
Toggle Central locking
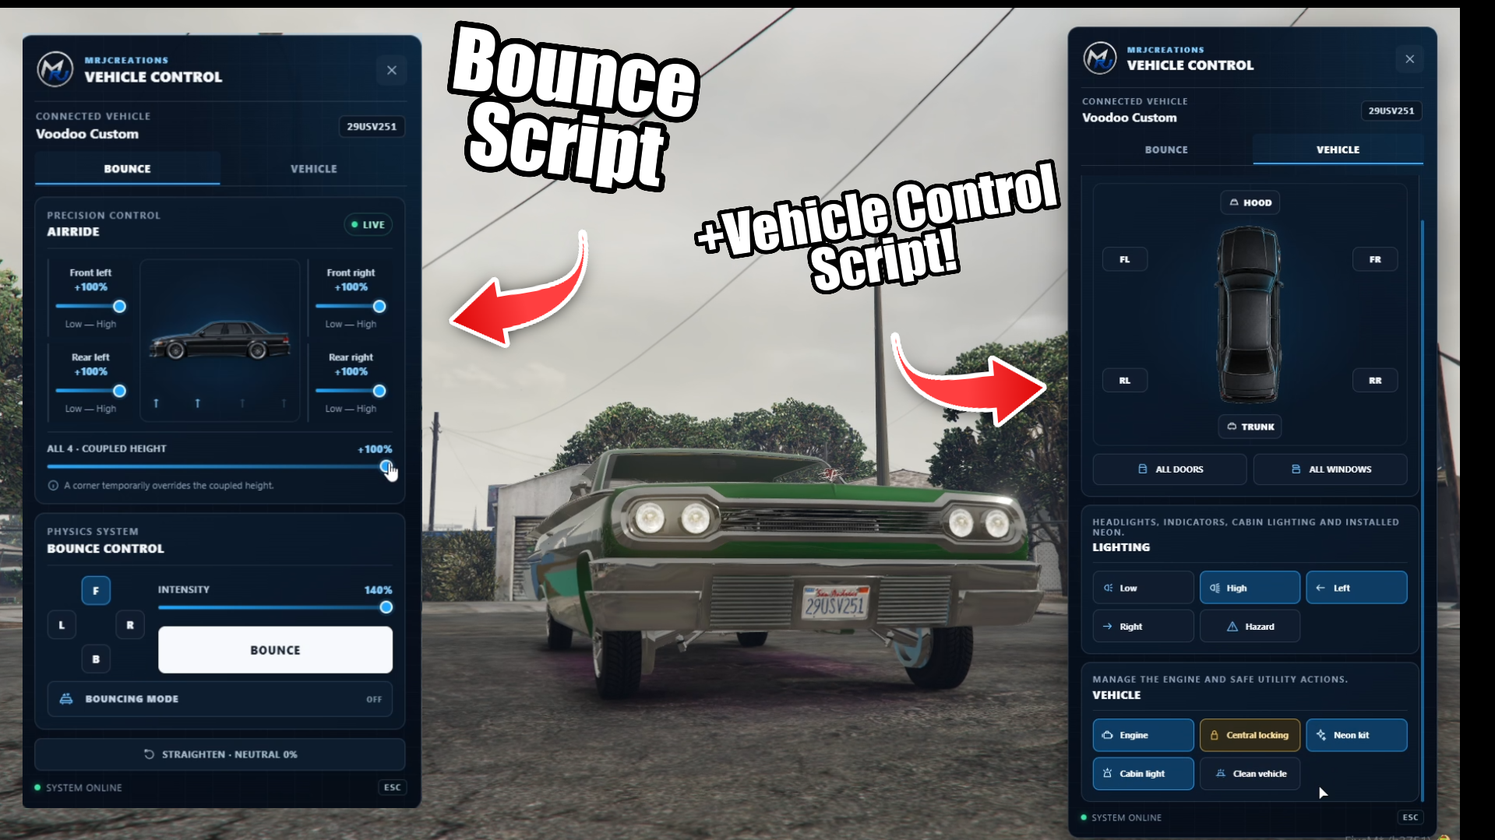1250,735
